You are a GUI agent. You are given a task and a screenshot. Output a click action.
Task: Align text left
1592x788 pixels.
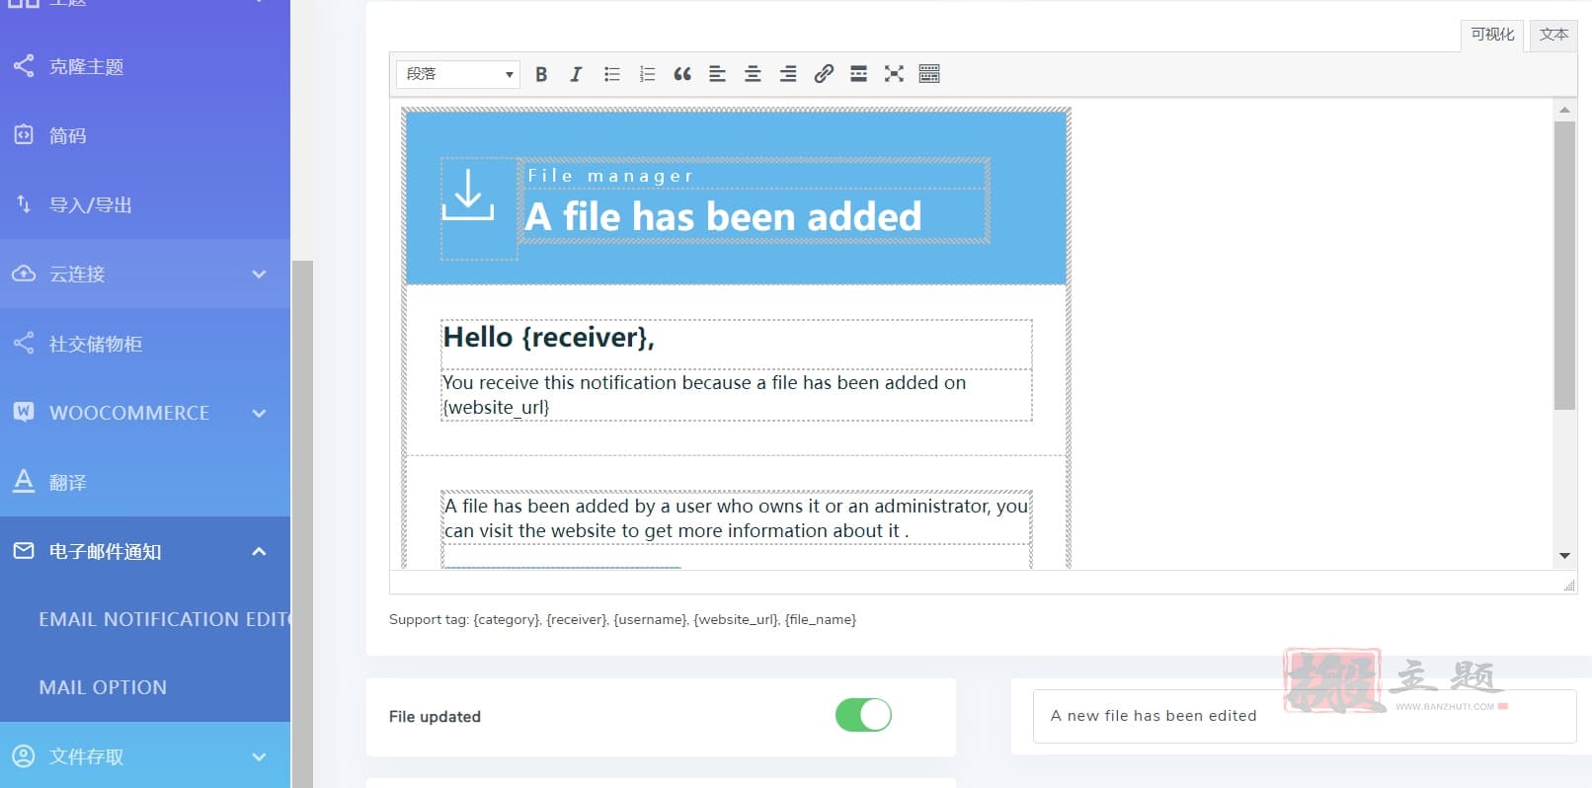pyautogui.click(x=718, y=74)
